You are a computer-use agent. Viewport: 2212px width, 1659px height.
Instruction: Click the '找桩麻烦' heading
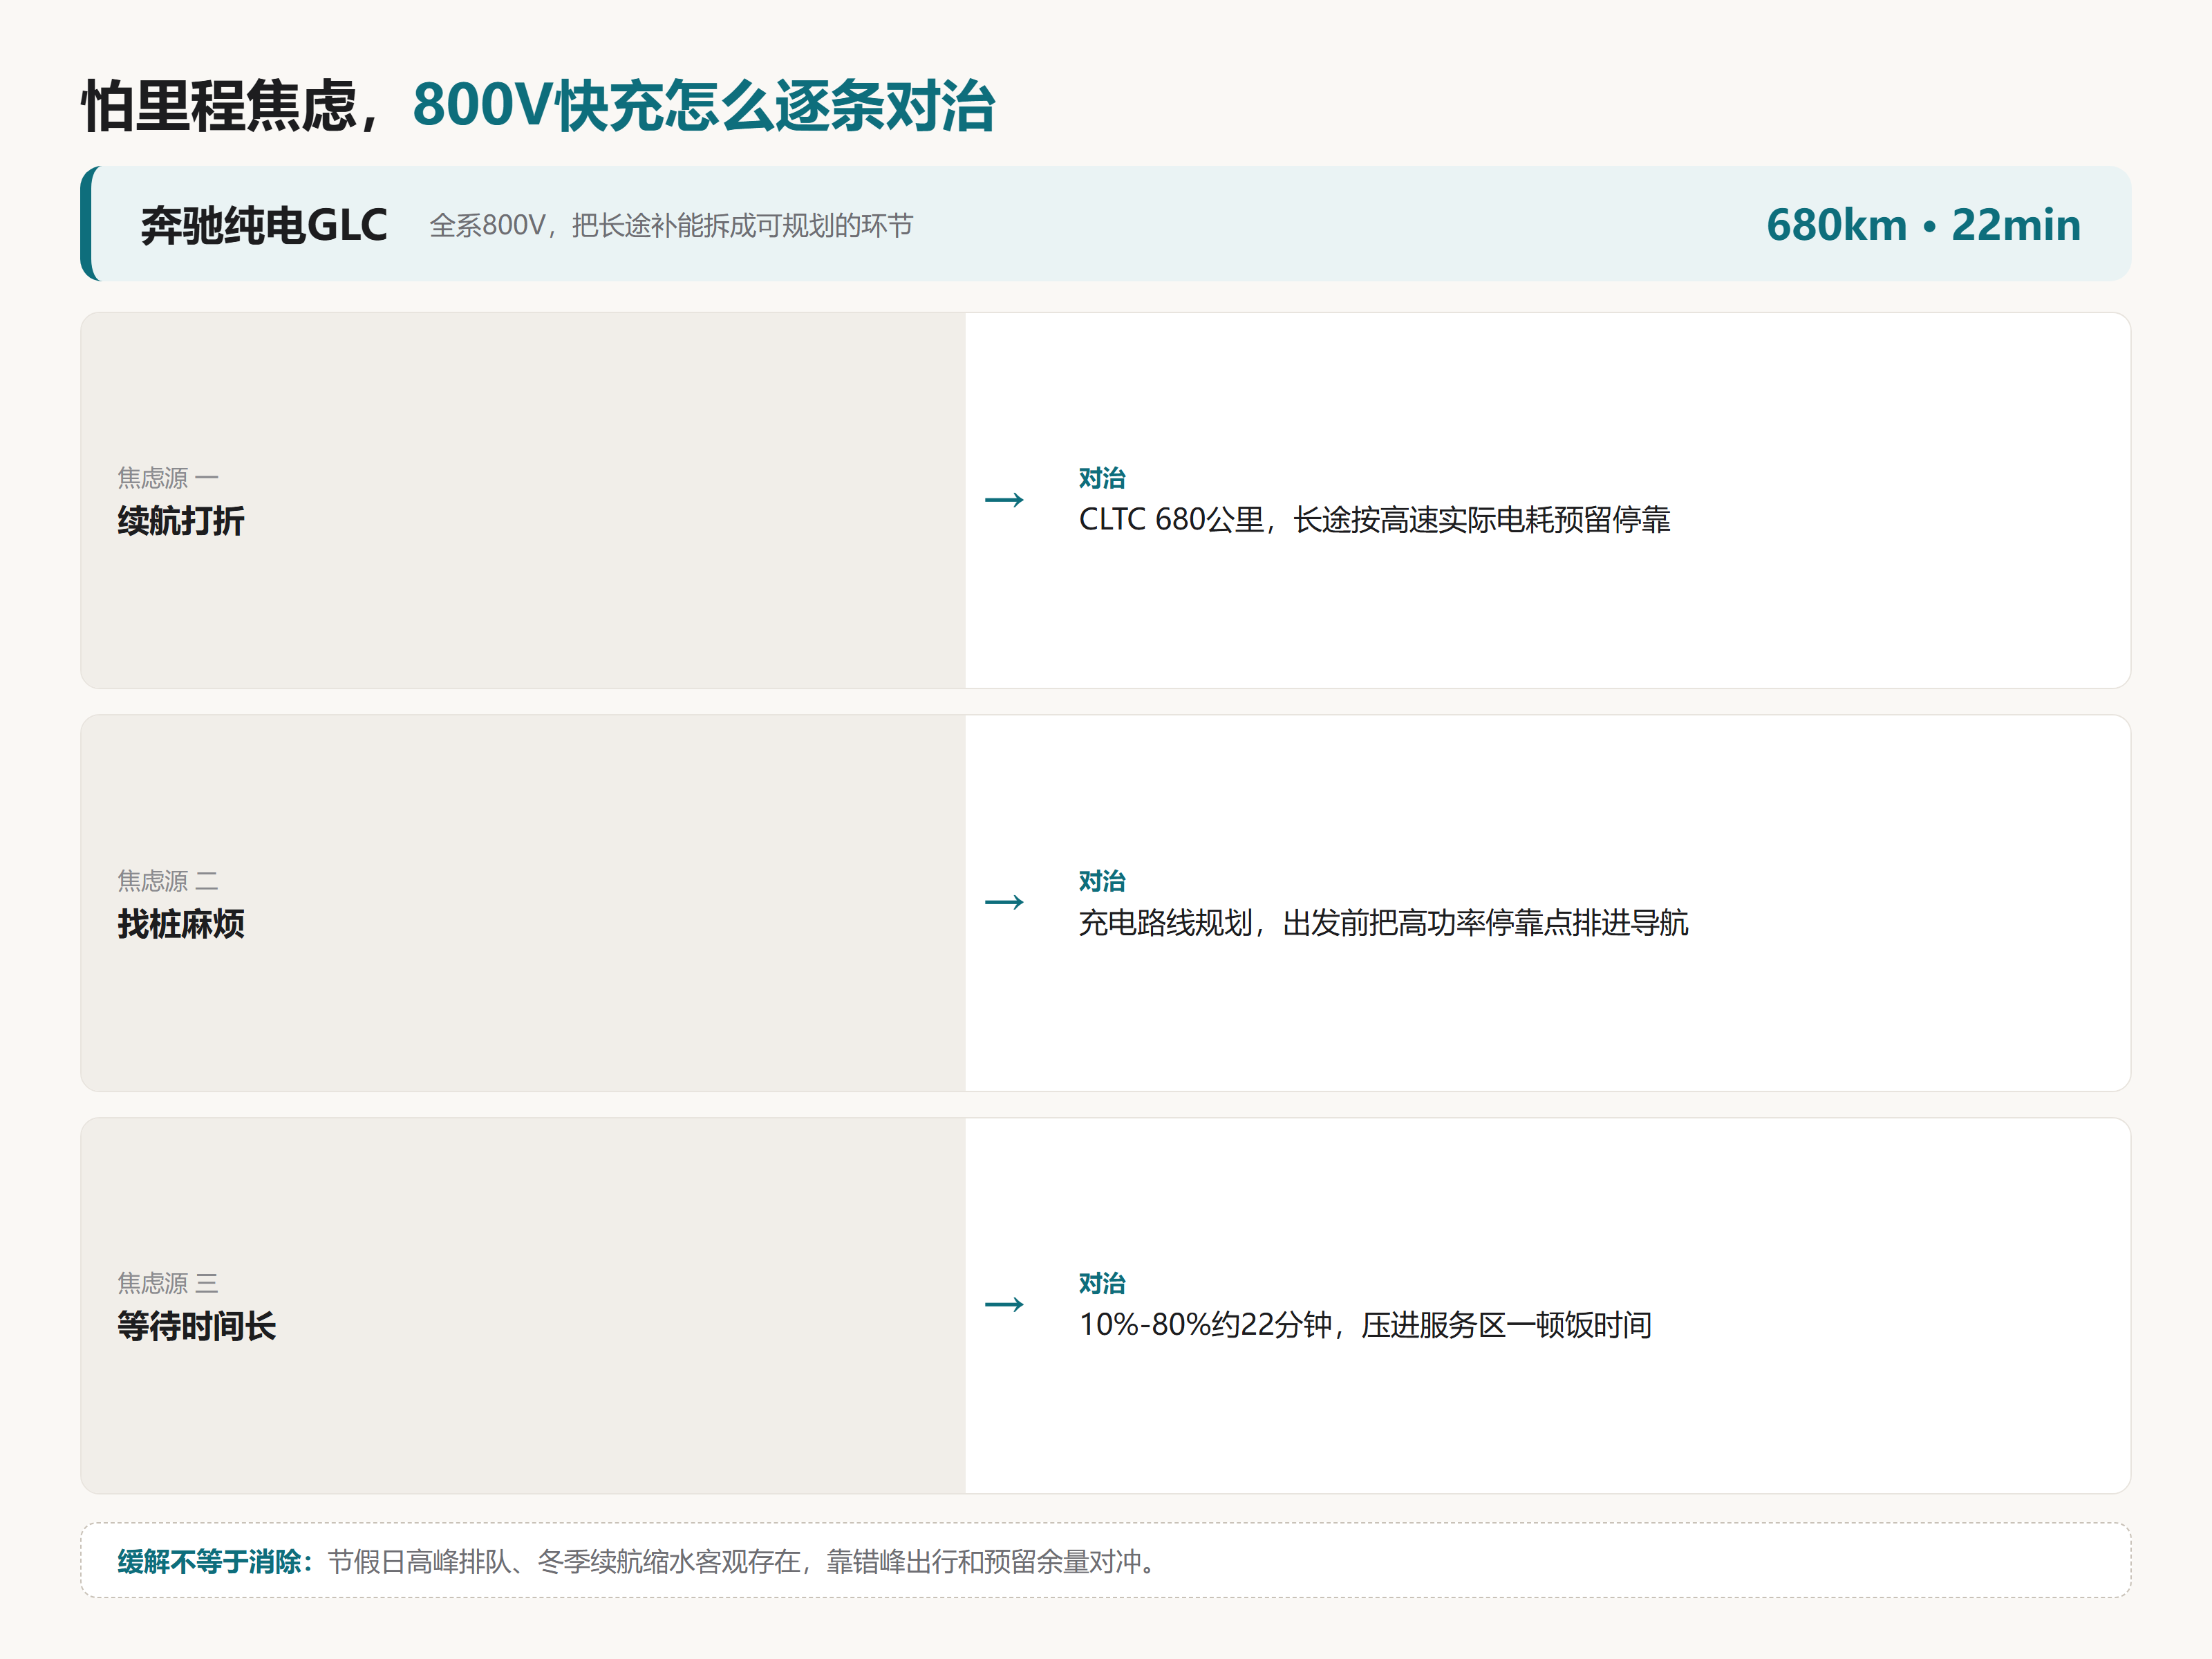(x=181, y=924)
